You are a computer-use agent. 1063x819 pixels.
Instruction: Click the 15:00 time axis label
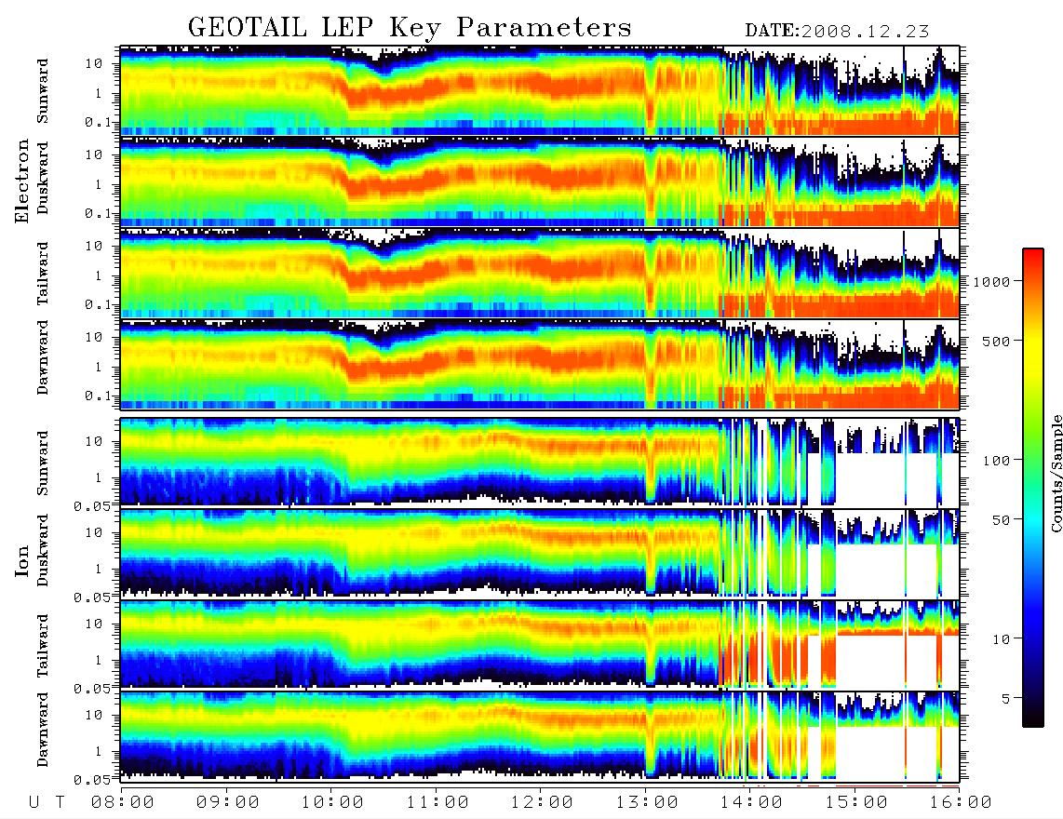[x=856, y=802]
